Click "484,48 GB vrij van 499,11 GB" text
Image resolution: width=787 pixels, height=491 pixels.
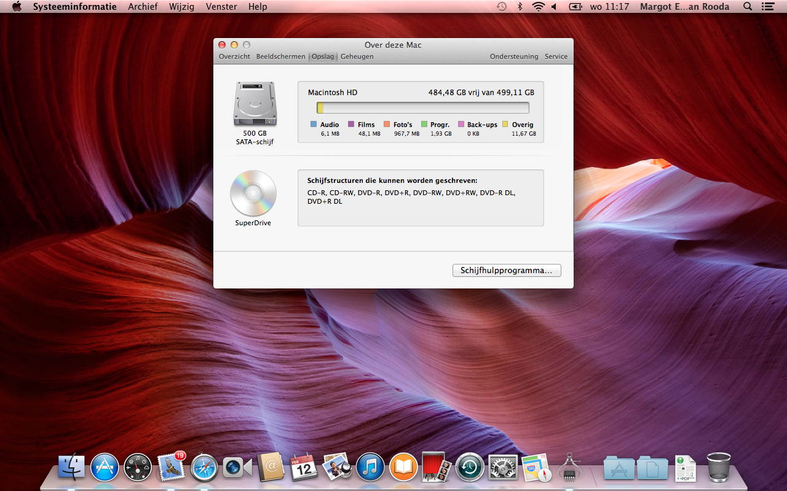click(481, 93)
